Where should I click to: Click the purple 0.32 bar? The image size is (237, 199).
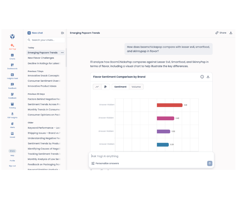pyautogui.click(x=163, y=132)
